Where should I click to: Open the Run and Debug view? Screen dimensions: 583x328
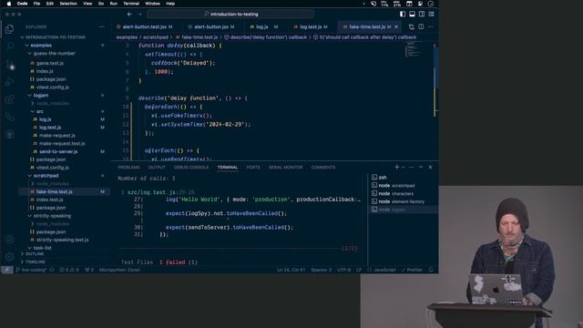10,82
